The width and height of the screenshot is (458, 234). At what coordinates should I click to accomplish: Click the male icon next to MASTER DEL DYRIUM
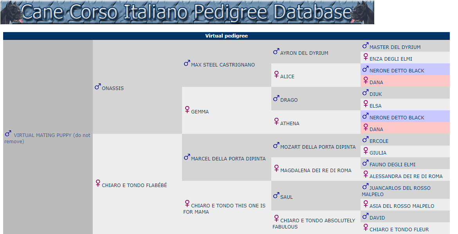pyautogui.click(x=365, y=45)
